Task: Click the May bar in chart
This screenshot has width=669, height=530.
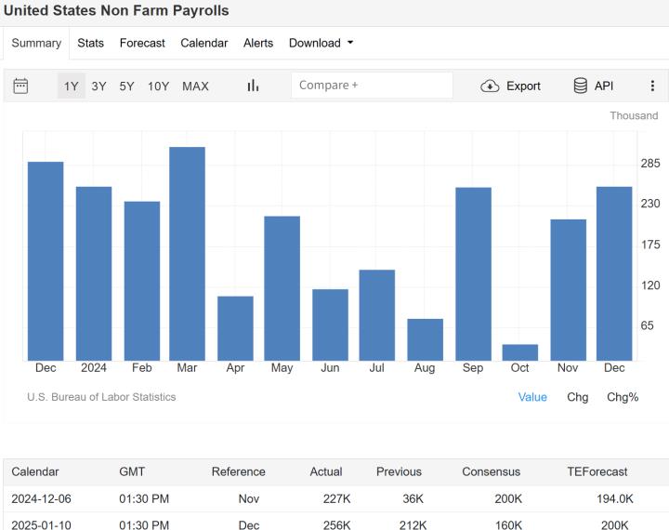Action: pyautogui.click(x=282, y=288)
